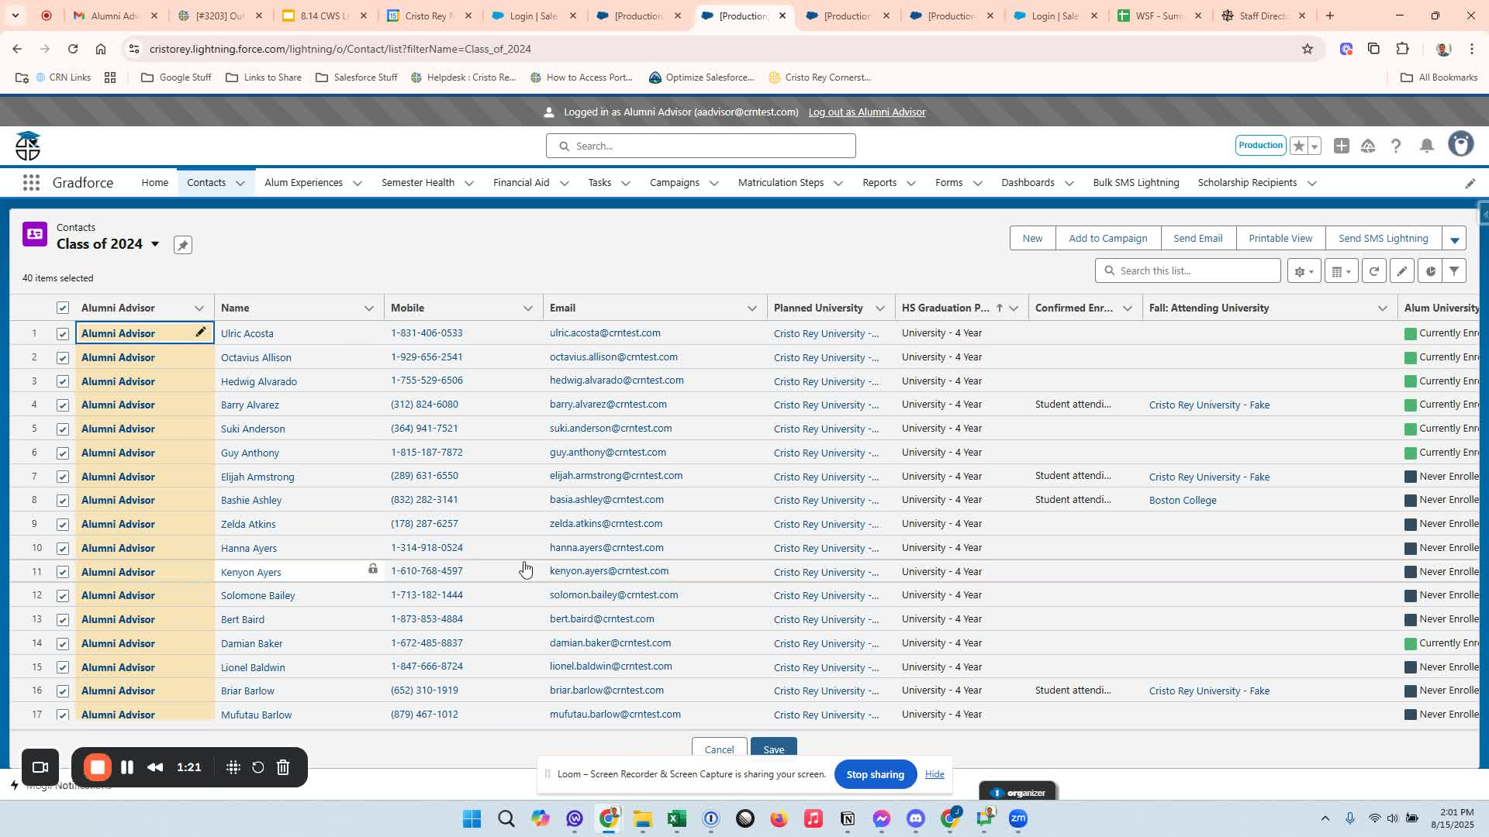The height and width of the screenshot is (837, 1489).
Task: Save the inline edits
Action: click(773, 749)
